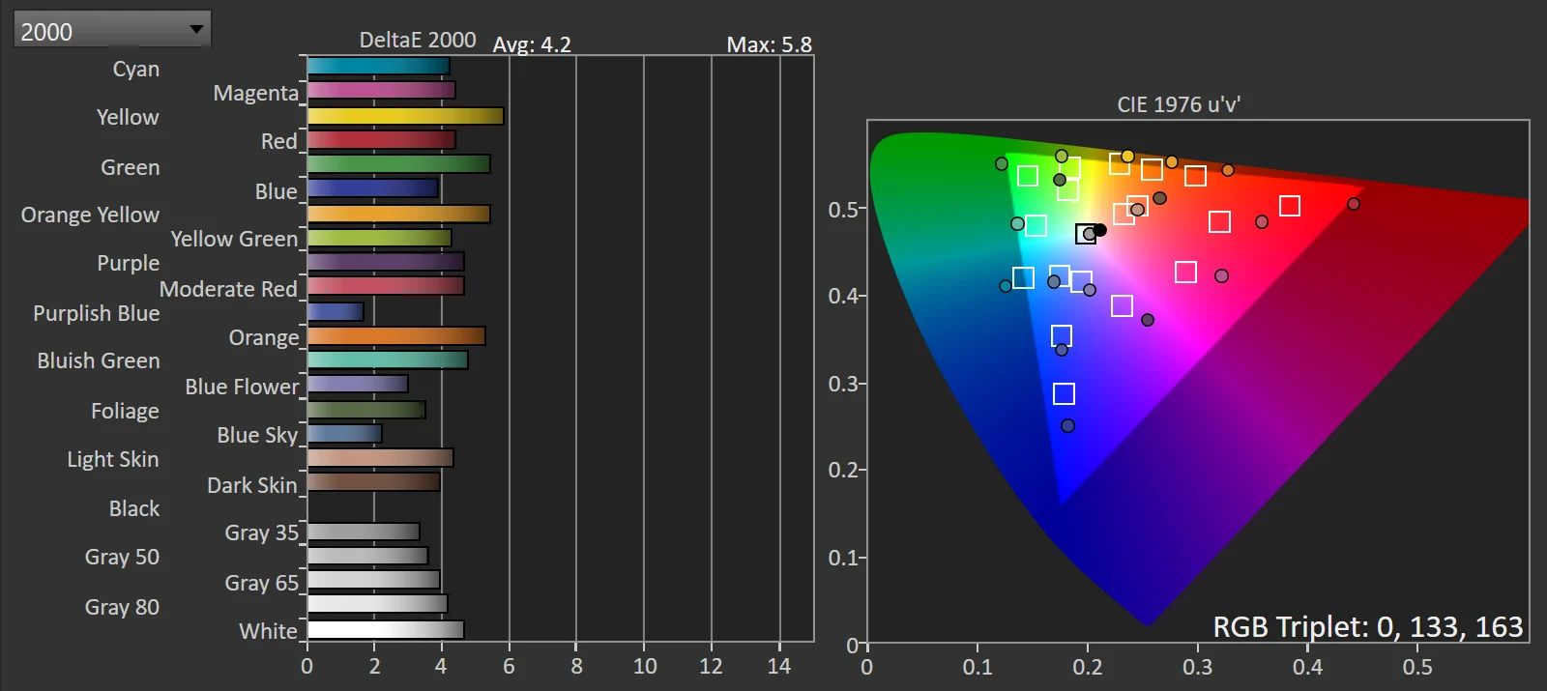Click the Purplish Blue bar
Viewport: 1547px width, 691px height.
coord(336,311)
